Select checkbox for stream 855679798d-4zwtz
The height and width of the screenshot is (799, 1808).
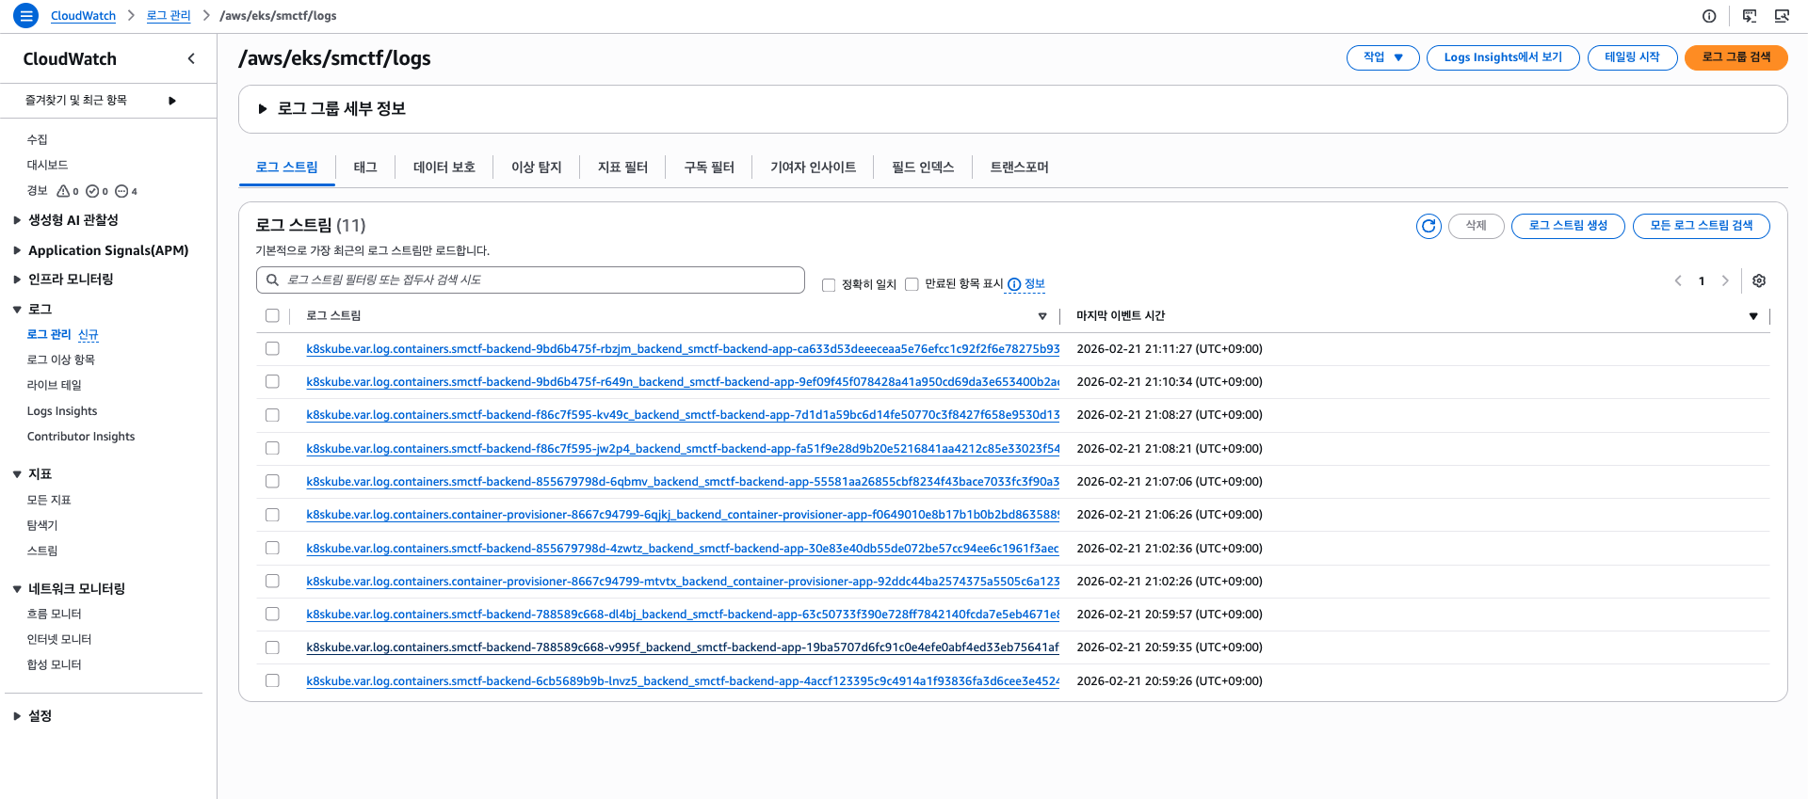coord(272,548)
